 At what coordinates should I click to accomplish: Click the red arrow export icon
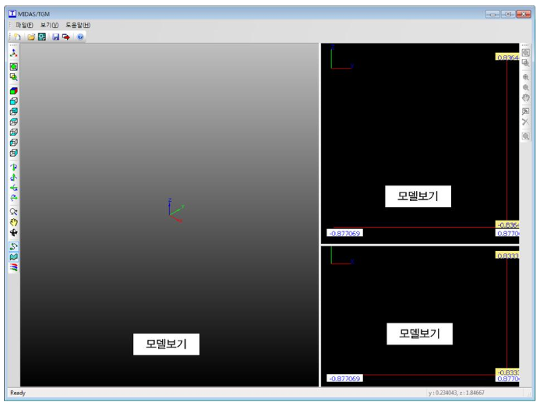[66, 37]
